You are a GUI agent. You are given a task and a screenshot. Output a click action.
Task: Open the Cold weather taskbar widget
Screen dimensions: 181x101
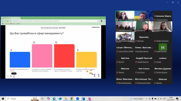[x=136, y=98]
